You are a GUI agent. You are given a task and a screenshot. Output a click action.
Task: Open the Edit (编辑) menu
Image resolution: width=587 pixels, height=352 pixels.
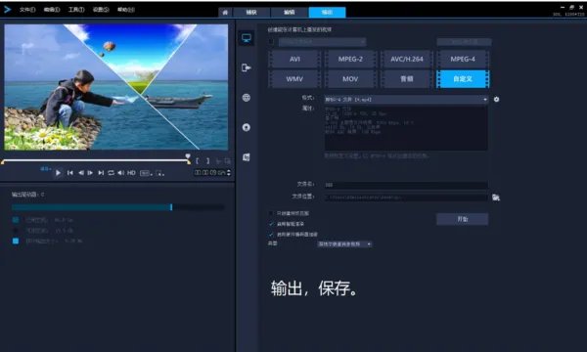[x=52, y=10]
